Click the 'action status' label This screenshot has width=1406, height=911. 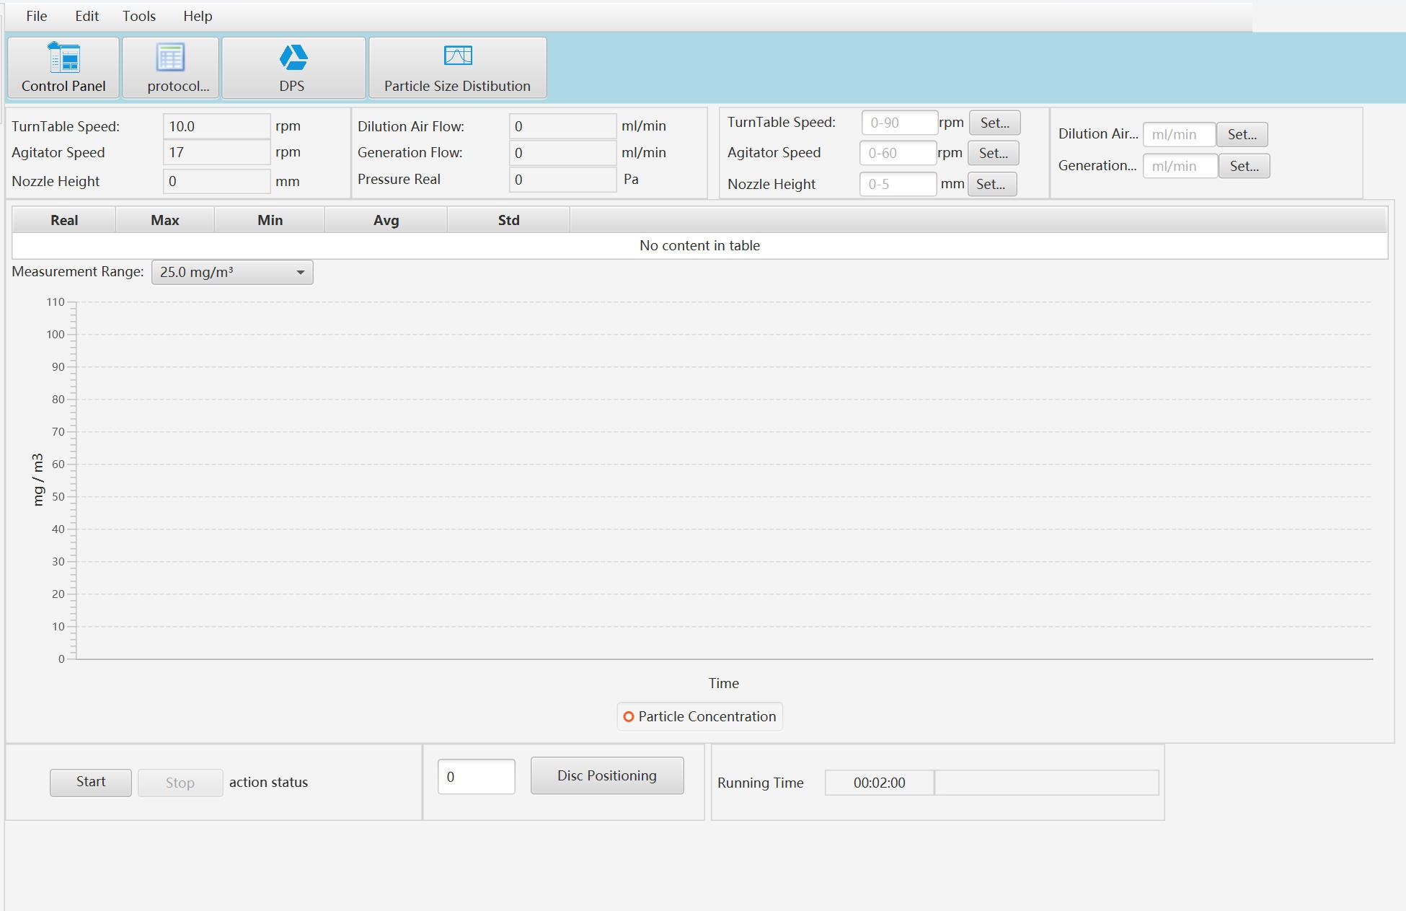click(268, 783)
